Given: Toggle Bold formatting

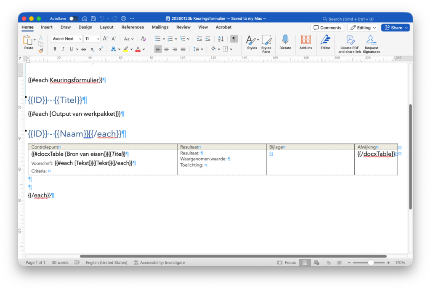Looking at the screenshot, I should point(55,49).
